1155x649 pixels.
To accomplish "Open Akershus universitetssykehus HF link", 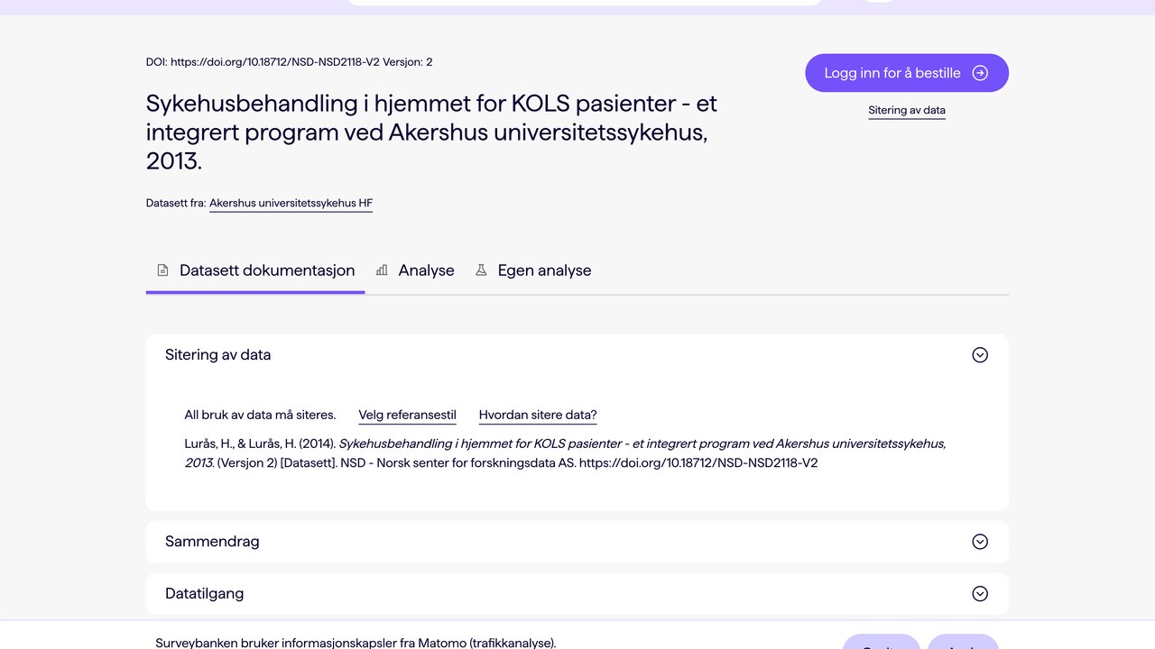I will (291, 204).
